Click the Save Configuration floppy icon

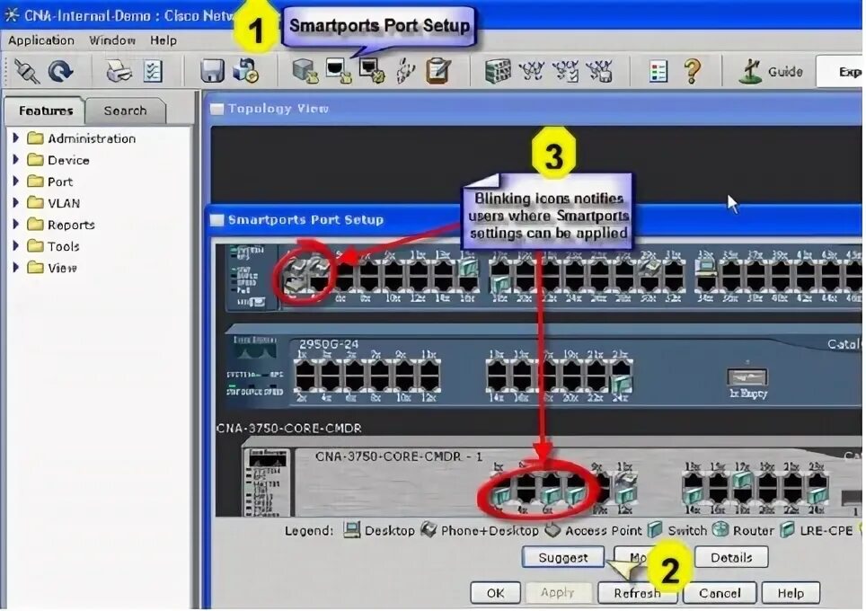[x=212, y=71]
